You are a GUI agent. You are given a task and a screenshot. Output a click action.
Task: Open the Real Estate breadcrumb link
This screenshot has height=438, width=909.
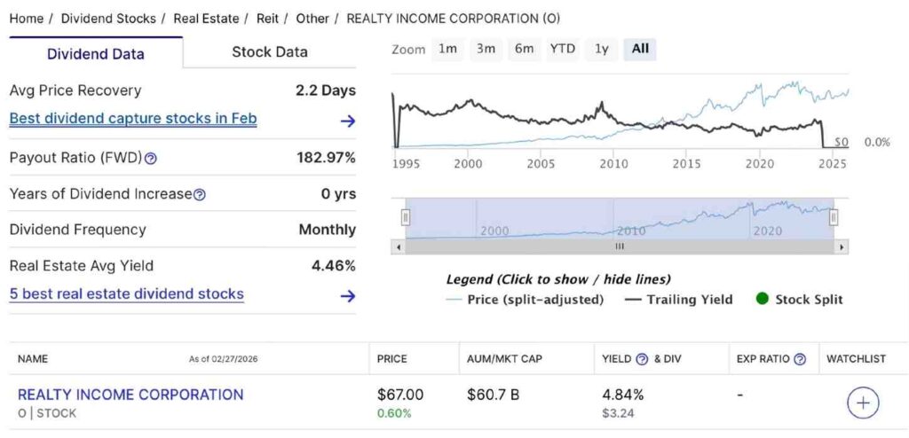click(x=207, y=19)
